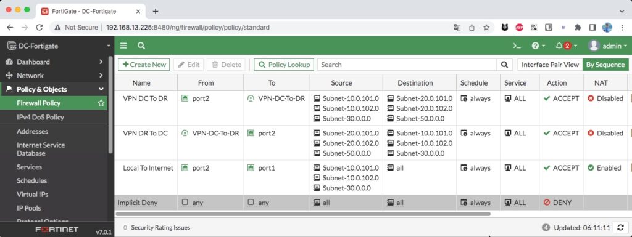Select the VPN DR To DC policy name
The height and width of the screenshot is (237, 632).
(146, 133)
